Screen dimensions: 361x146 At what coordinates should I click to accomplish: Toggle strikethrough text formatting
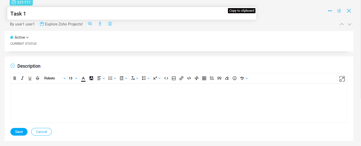[37, 78]
